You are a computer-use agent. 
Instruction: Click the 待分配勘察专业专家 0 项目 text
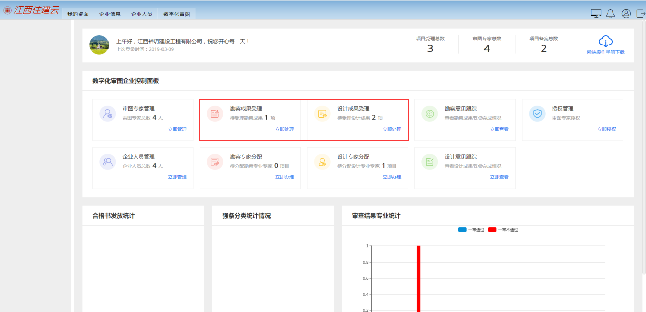pyautogui.click(x=259, y=166)
